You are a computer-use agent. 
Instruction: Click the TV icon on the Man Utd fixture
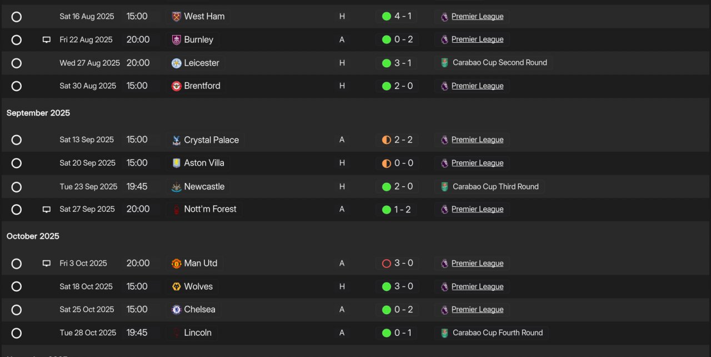tap(47, 264)
